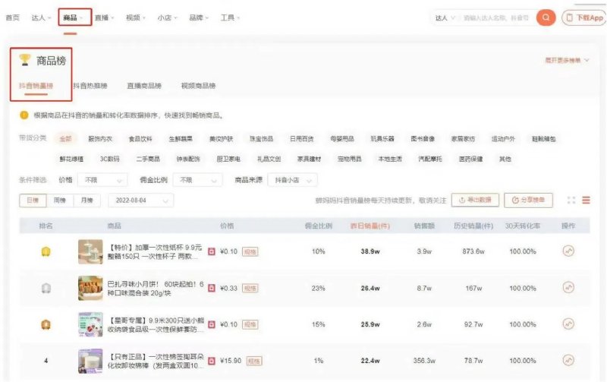The height and width of the screenshot is (382, 607).
Task: Switch to 抖音热推榜 tab
Action: (90, 86)
